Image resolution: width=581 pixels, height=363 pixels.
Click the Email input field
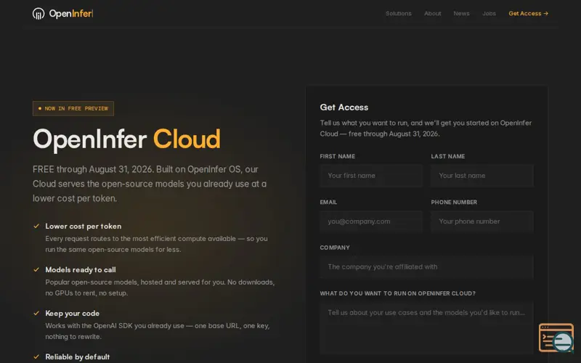point(371,221)
